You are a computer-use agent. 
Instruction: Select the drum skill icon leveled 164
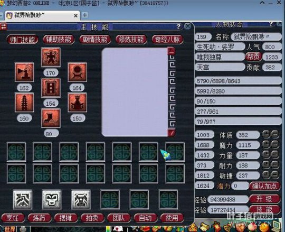(77, 72)
